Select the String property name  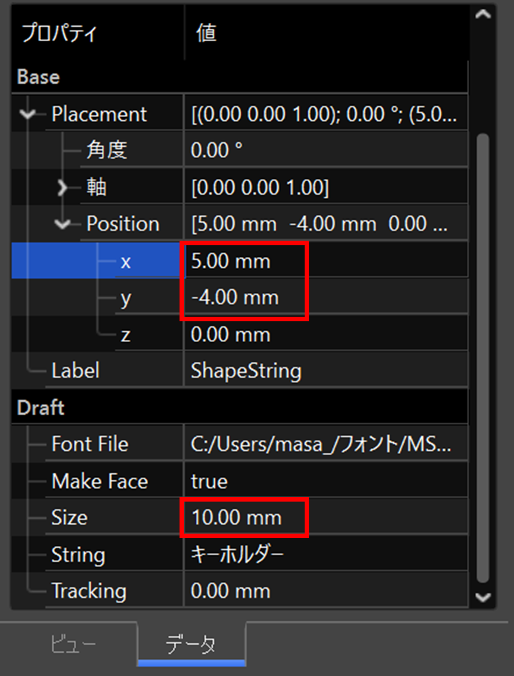pyautogui.click(x=78, y=555)
